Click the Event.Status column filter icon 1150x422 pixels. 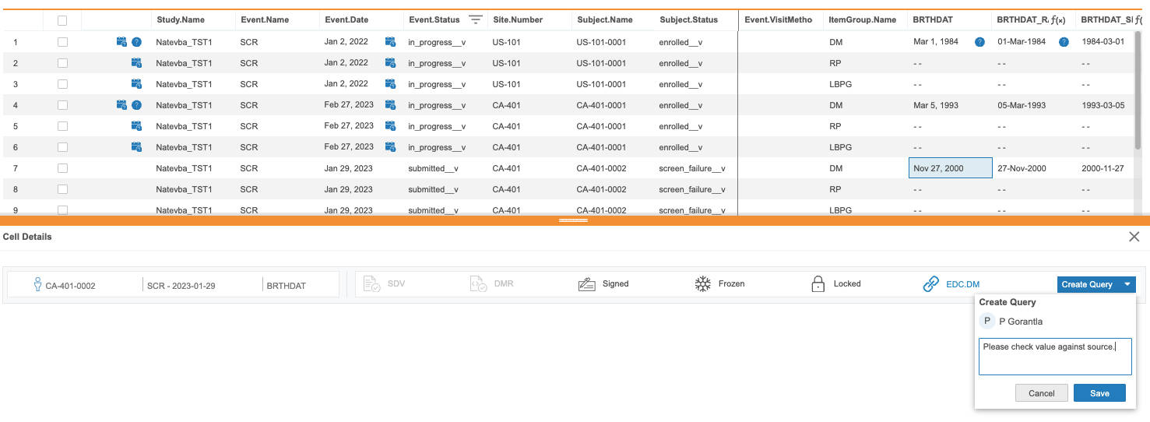click(475, 20)
